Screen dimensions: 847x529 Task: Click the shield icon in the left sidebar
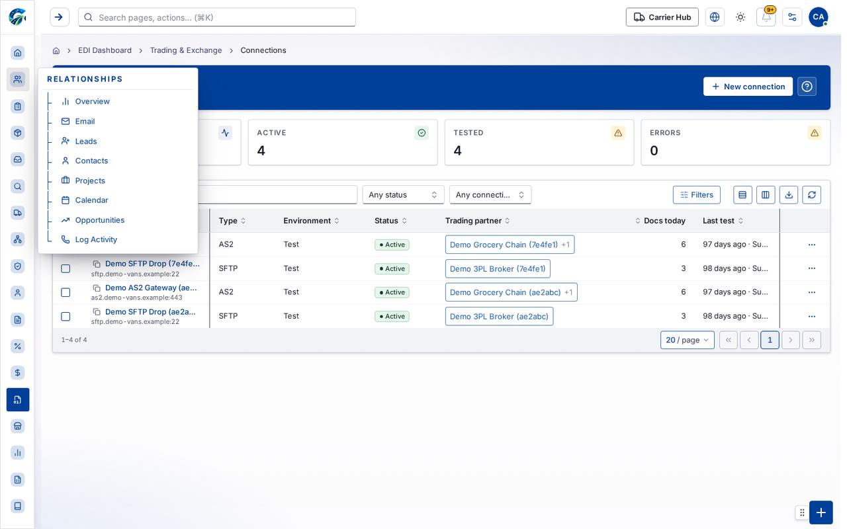(18, 266)
